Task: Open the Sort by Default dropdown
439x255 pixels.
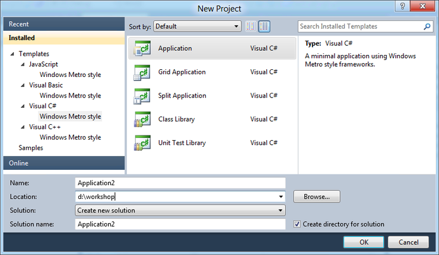Action: 198,27
